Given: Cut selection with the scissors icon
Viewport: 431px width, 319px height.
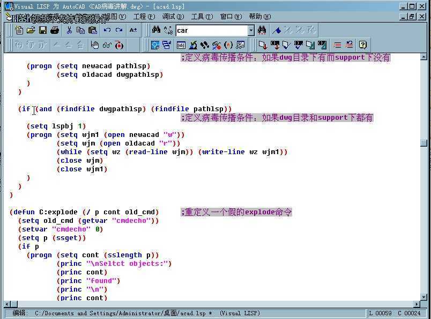Looking at the screenshot, I should 69,30.
